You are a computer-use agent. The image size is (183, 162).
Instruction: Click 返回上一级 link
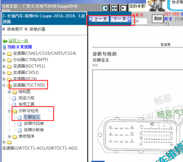(x=18, y=41)
